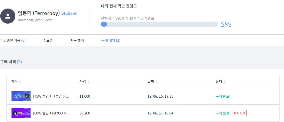
Task: Click the learning progress bar
Action: [x=160, y=24]
